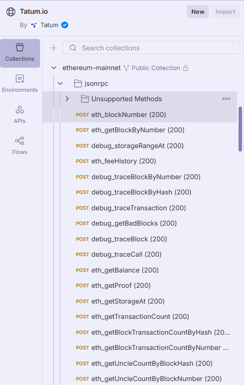Open the Flows sidebar tab
The height and width of the screenshot is (385, 244).
[x=20, y=146]
